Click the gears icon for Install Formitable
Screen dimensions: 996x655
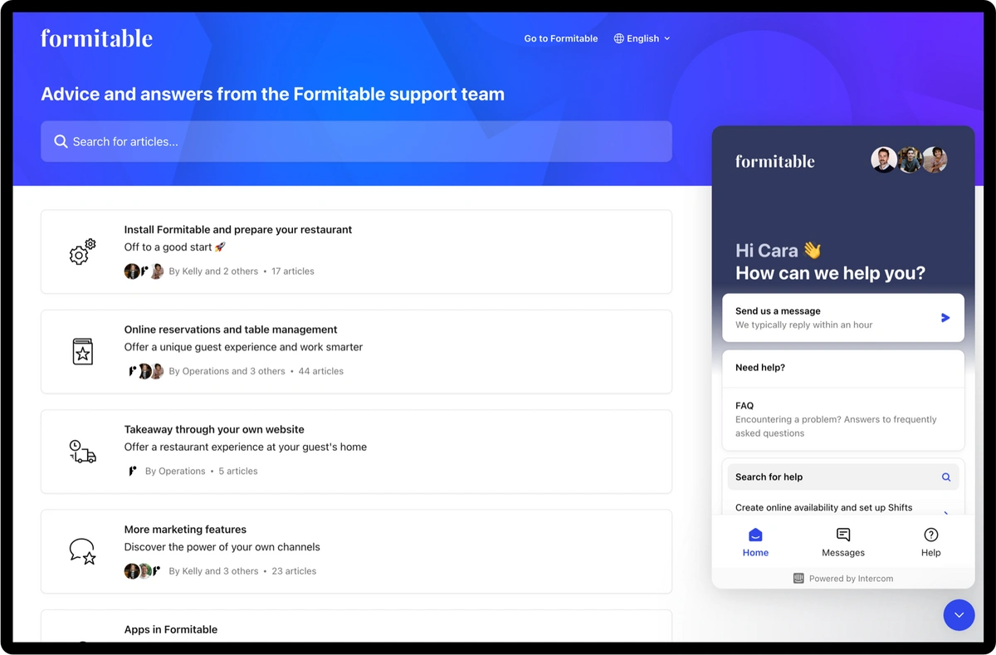coord(82,252)
